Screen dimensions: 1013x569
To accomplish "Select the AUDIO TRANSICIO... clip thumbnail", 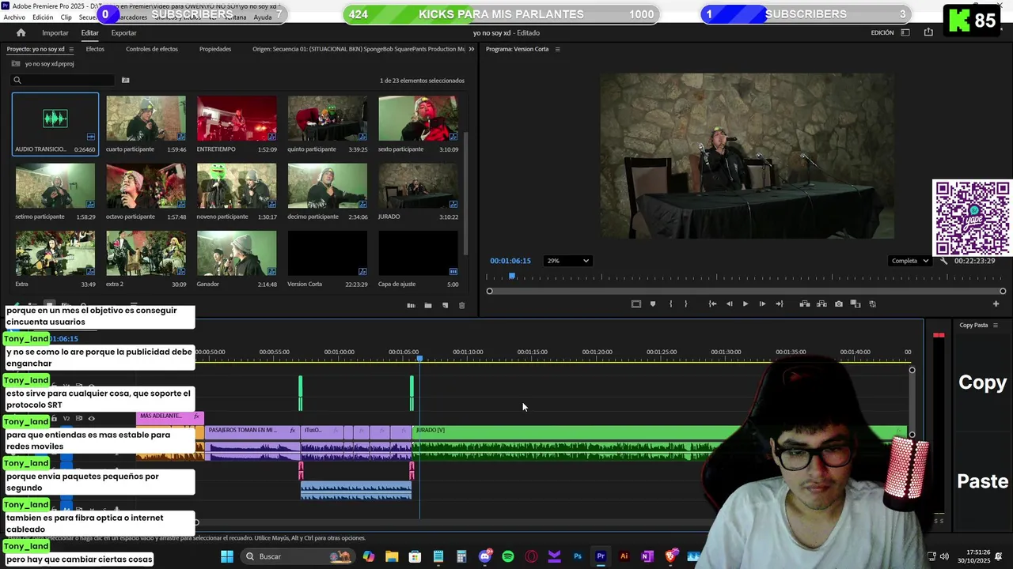I will click(x=55, y=119).
